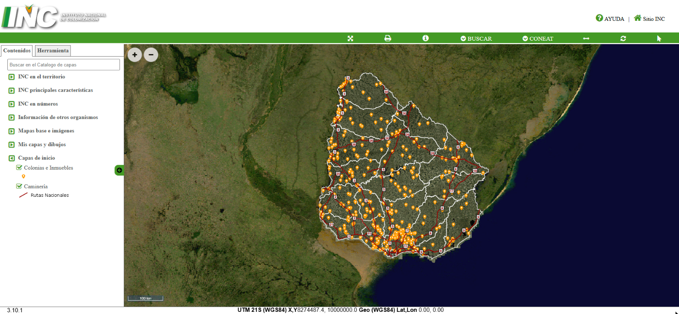Expand INC en el territorio group
This screenshot has width=679, height=314.
[12, 77]
